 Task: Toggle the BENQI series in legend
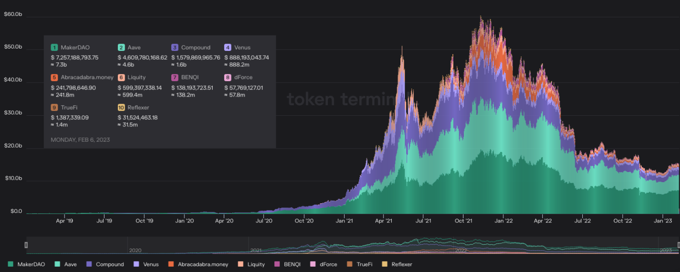pos(287,264)
